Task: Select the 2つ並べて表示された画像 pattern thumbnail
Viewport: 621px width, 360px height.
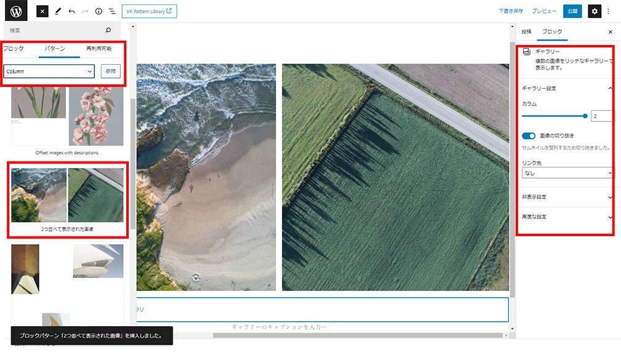Action: click(67, 195)
